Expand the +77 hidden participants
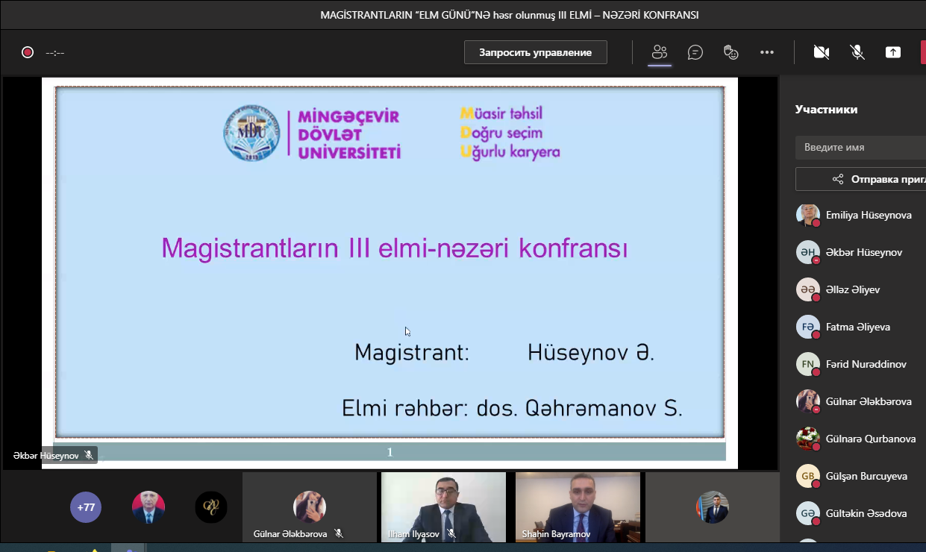The width and height of the screenshot is (926, 552). (87, 507)
